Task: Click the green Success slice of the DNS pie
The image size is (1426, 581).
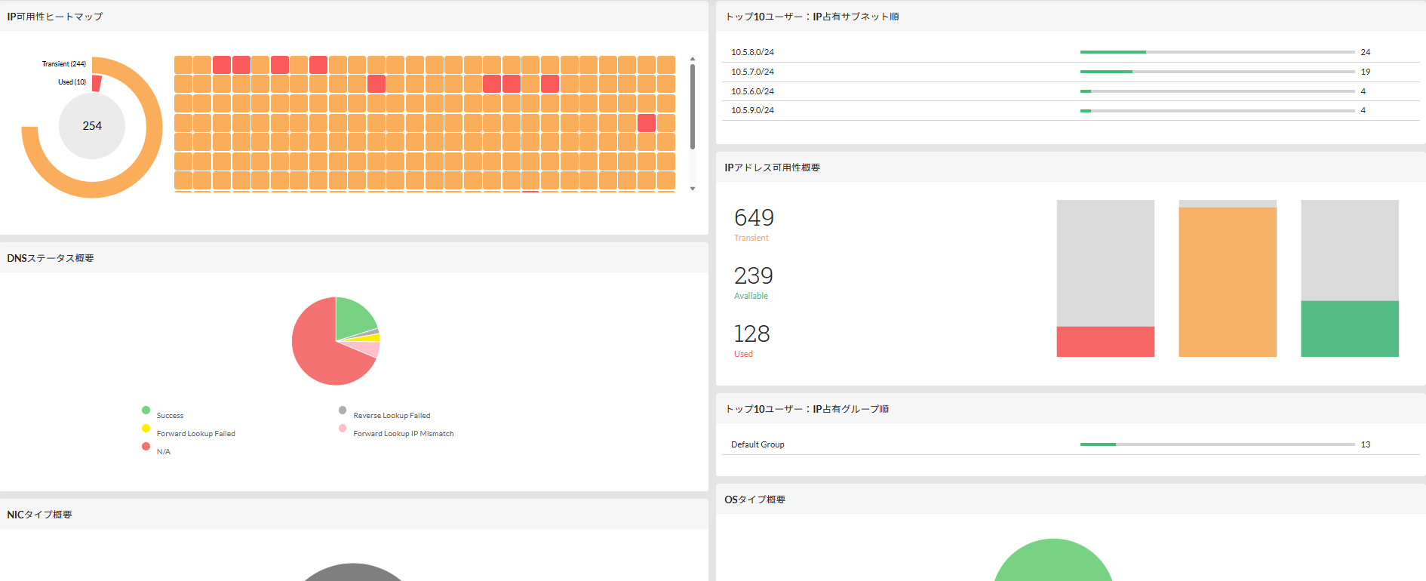Action: [353, 318]
